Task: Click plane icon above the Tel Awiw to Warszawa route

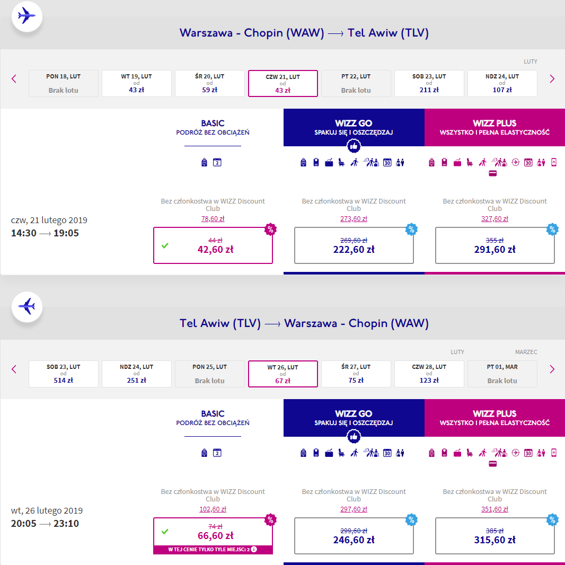Action: 26,306
